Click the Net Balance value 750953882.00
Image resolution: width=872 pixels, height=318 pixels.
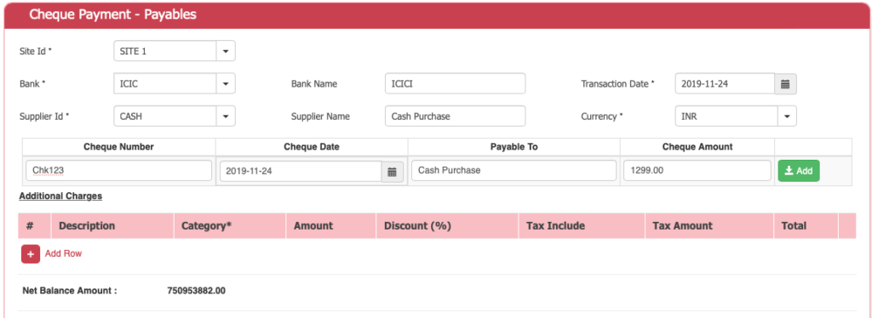pos(197,291)
